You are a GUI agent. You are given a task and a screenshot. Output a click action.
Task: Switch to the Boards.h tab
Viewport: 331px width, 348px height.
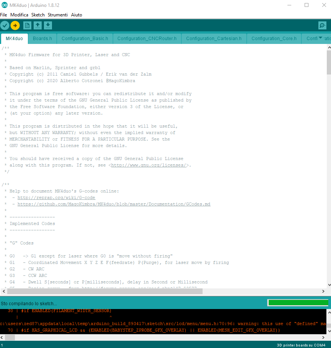(42, 39)
